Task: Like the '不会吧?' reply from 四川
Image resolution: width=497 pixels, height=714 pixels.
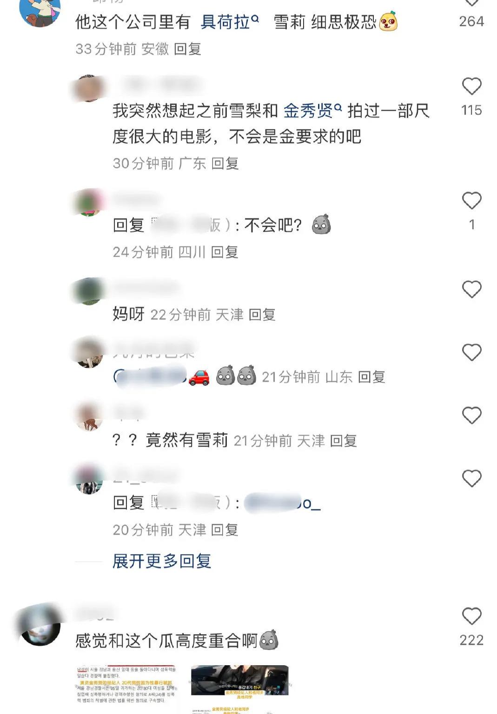Action: coord(471,201)
